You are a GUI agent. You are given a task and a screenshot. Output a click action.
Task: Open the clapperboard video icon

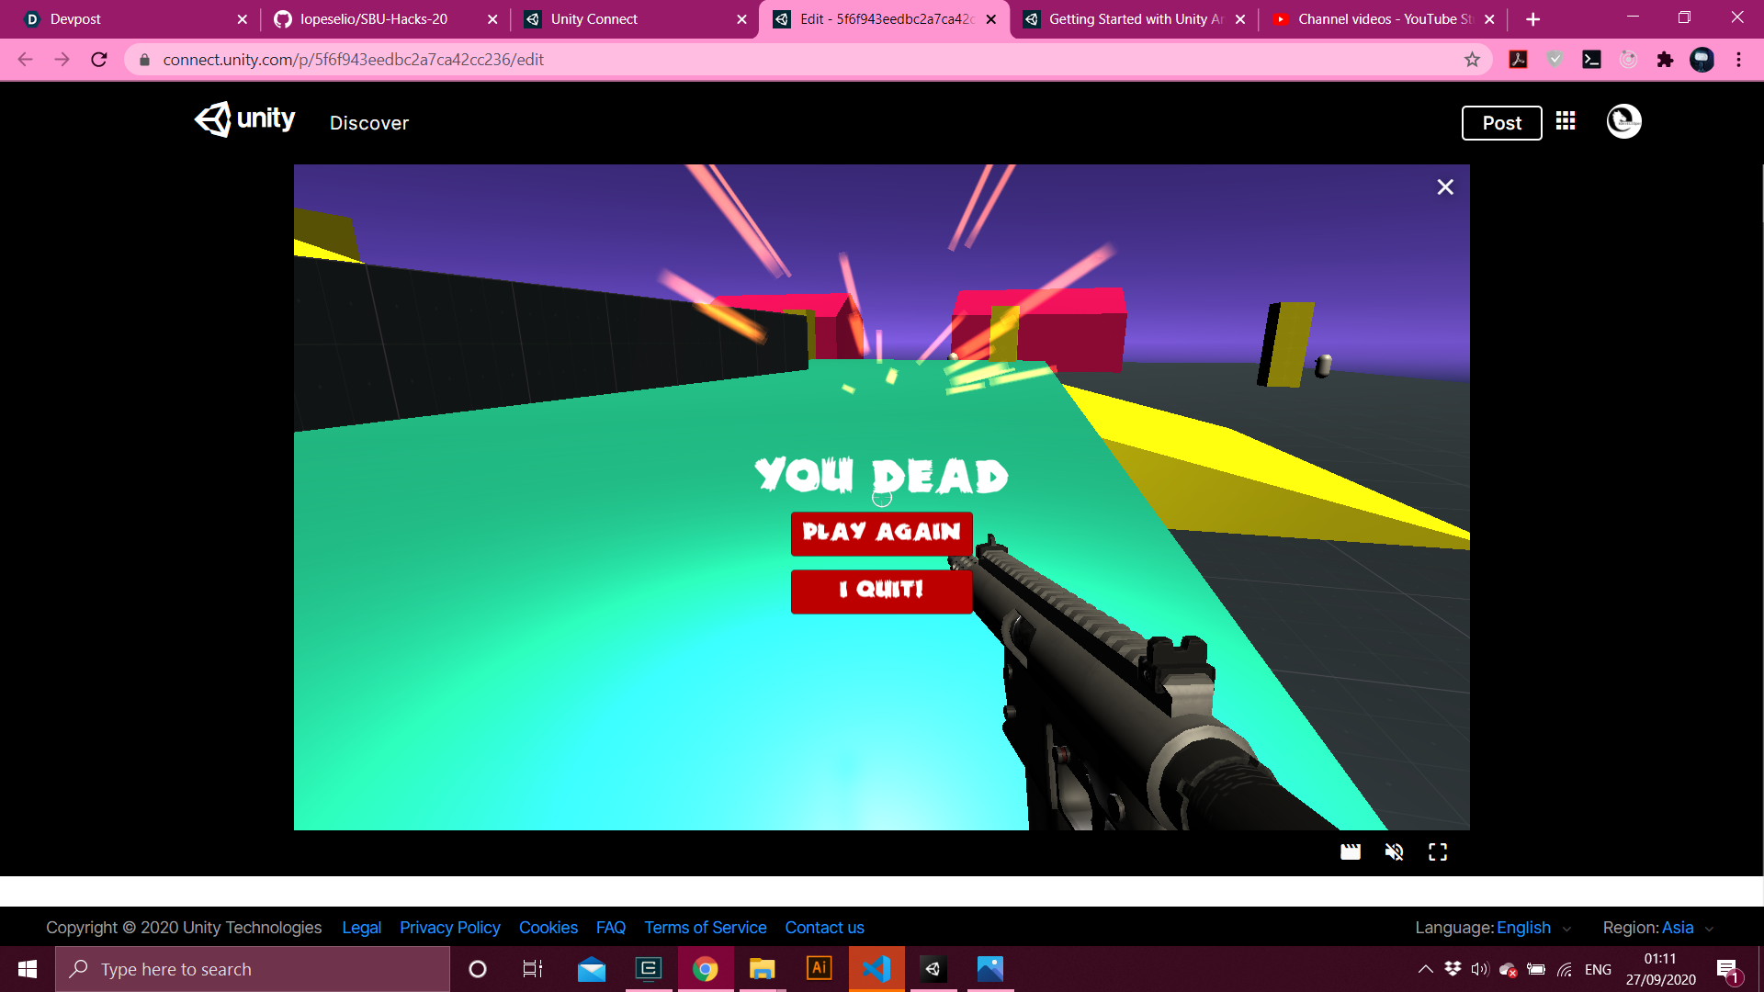[1350, 852]
